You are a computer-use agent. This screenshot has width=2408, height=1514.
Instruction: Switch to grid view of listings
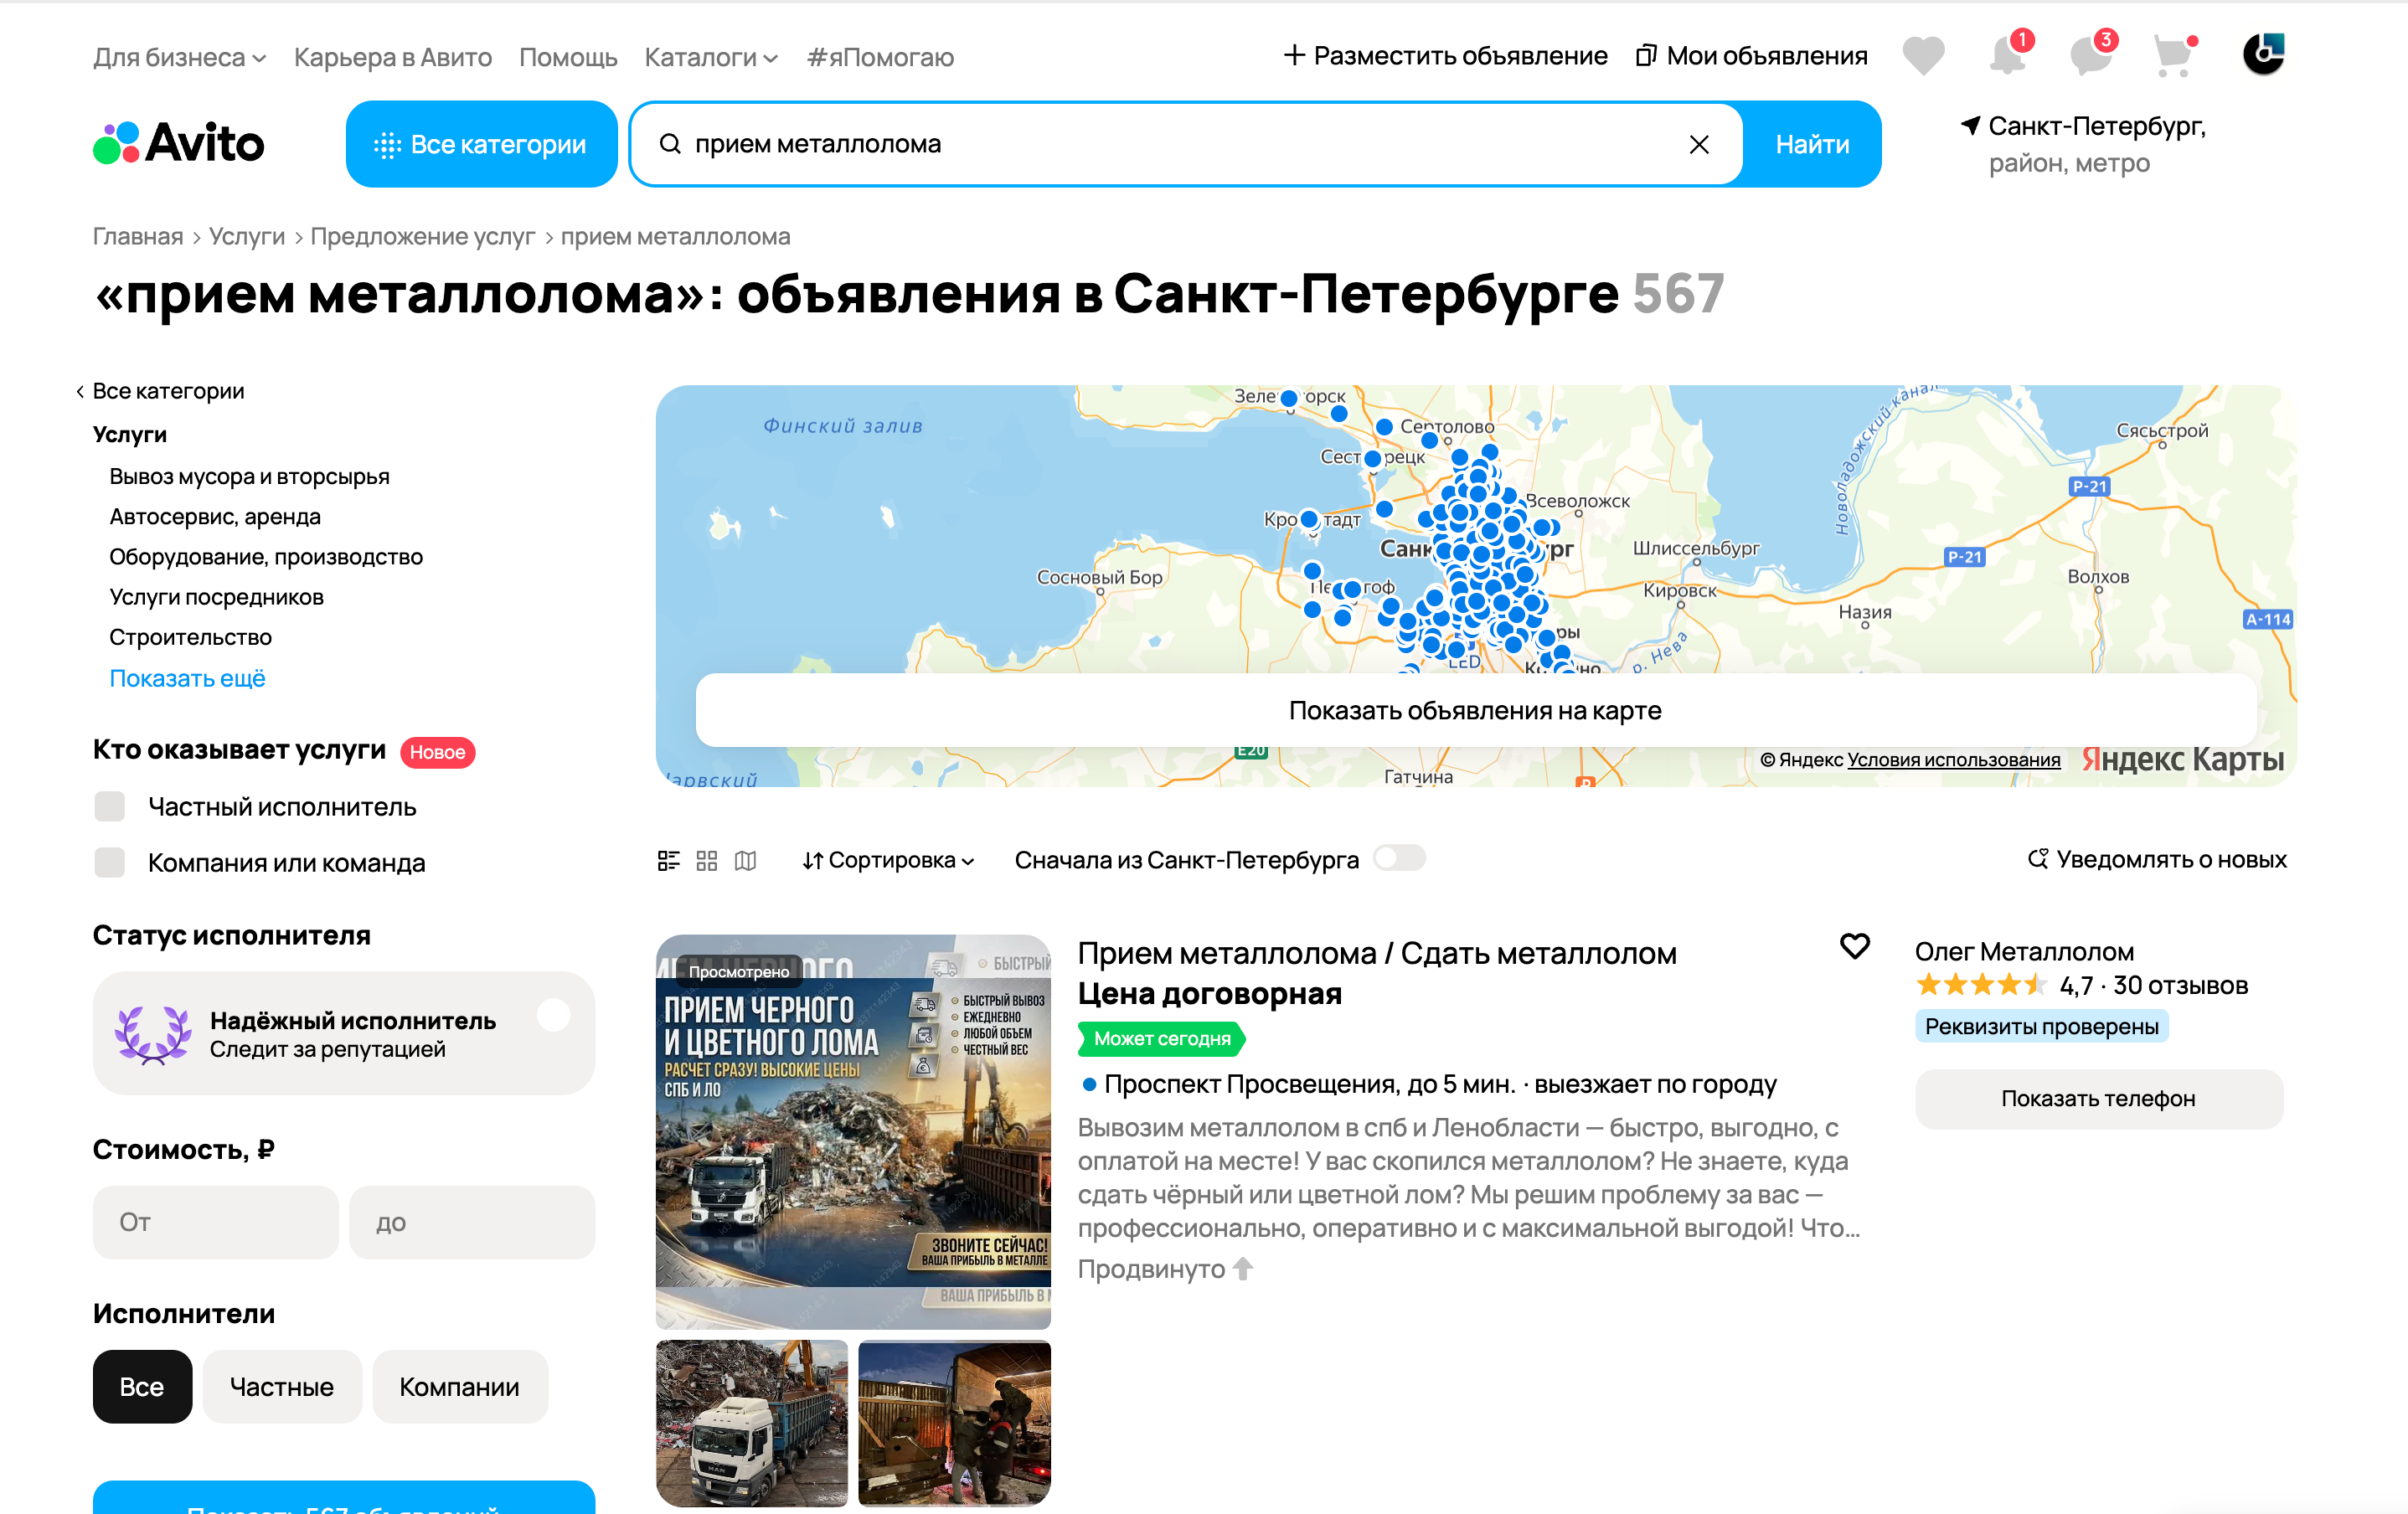point(707,860)
